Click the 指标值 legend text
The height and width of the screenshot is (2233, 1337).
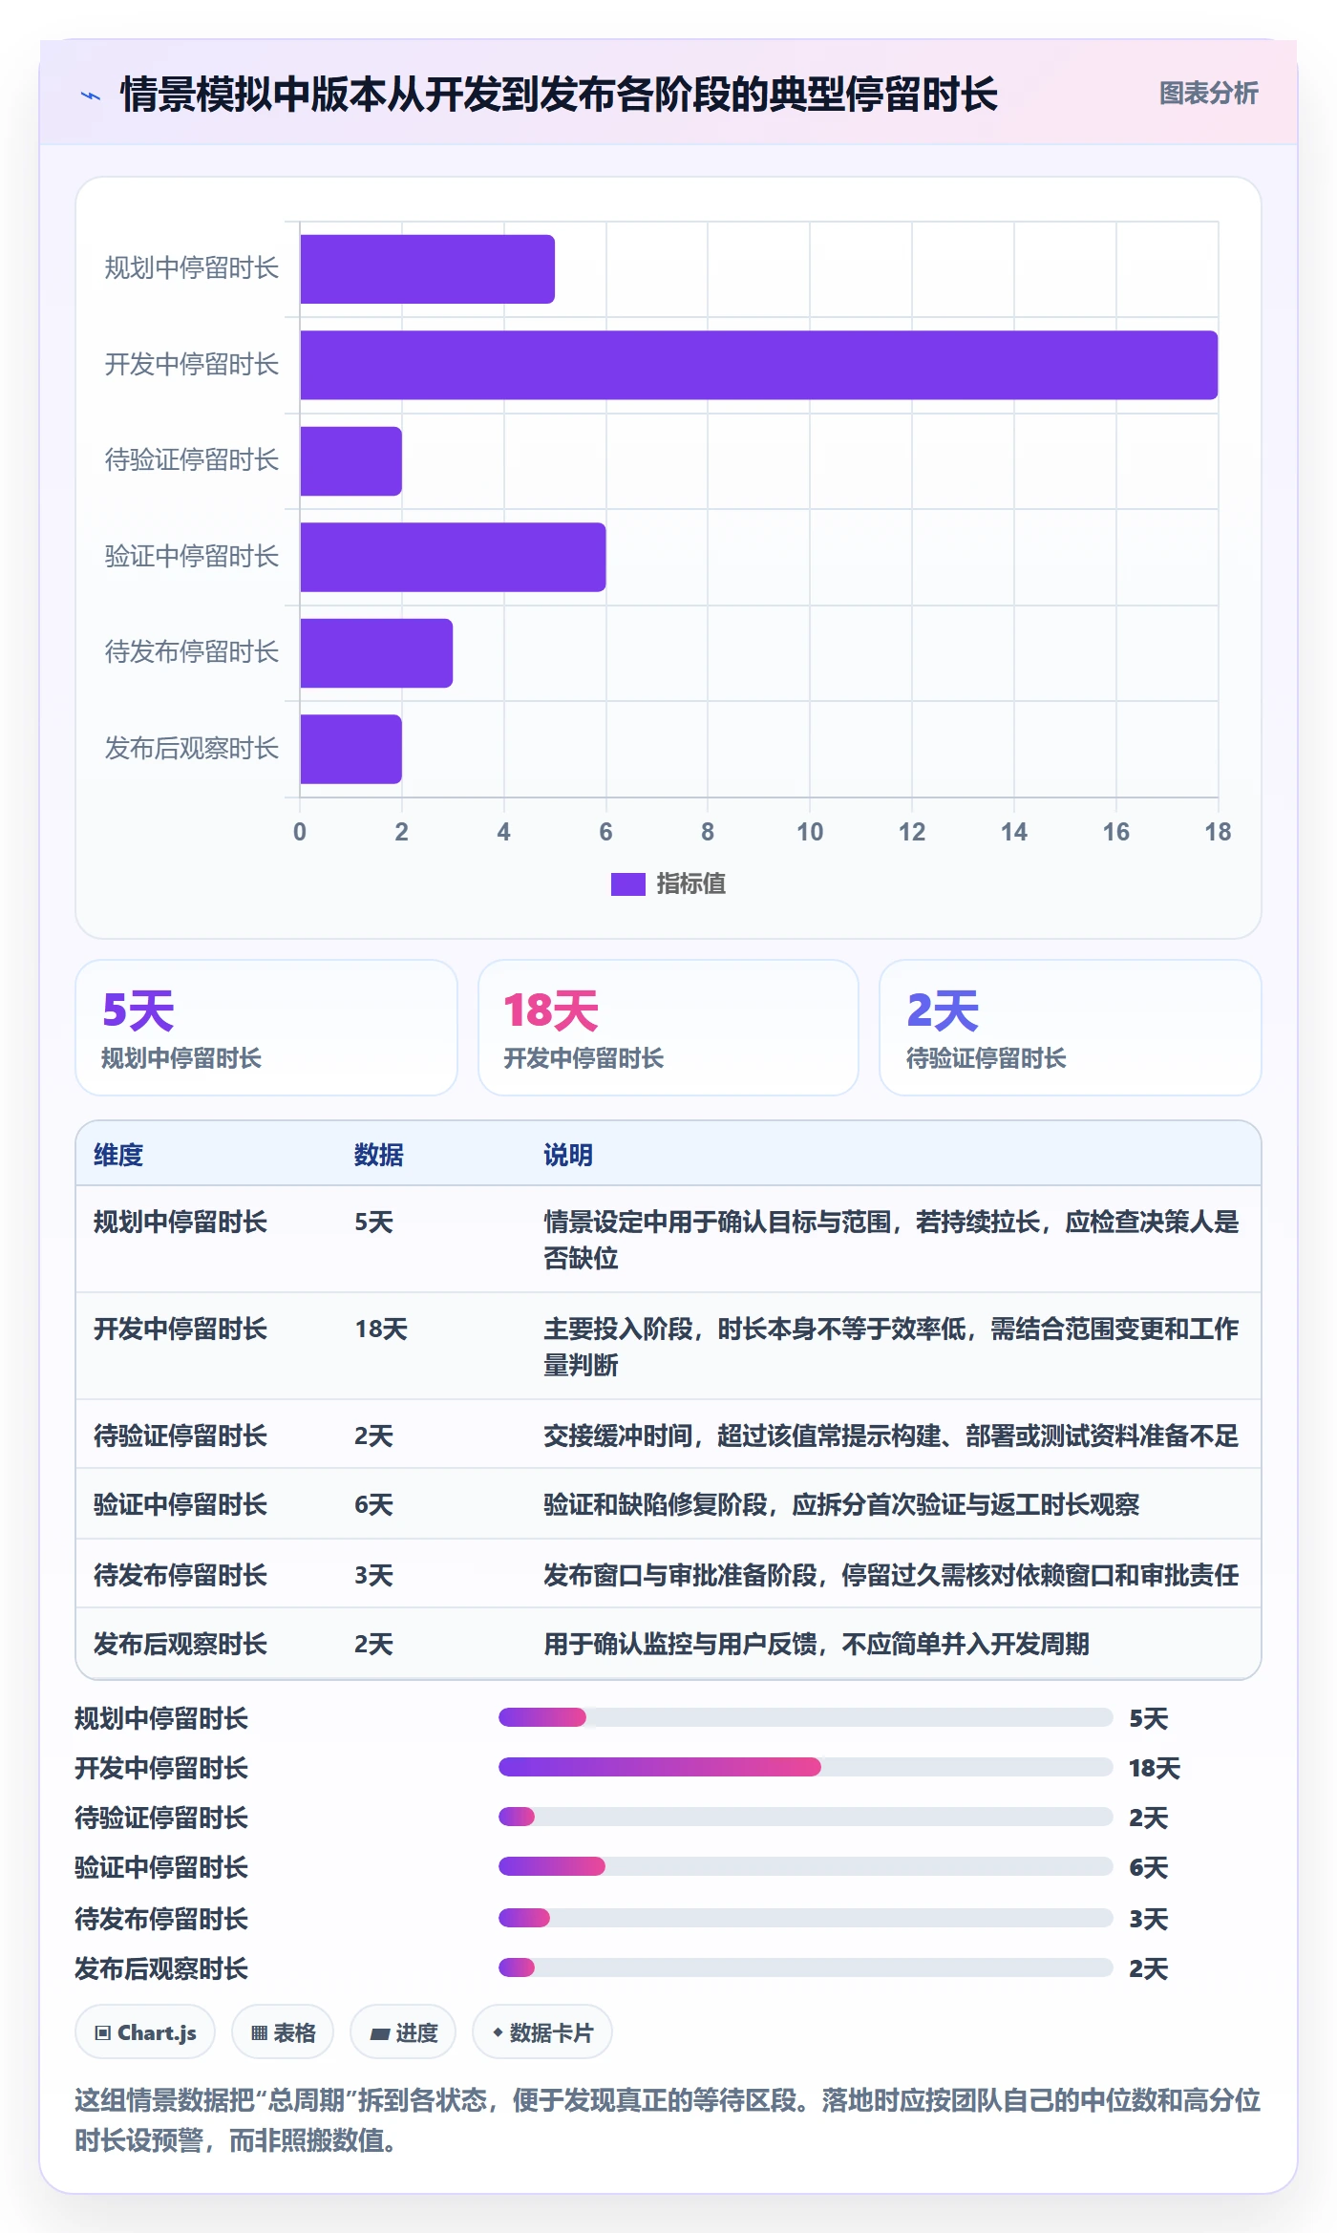(x=691, y=884)
